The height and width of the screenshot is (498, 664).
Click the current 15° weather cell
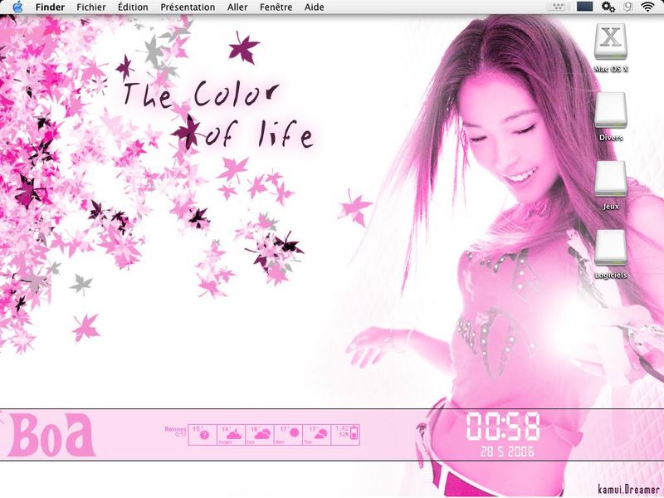pos(202,434)
